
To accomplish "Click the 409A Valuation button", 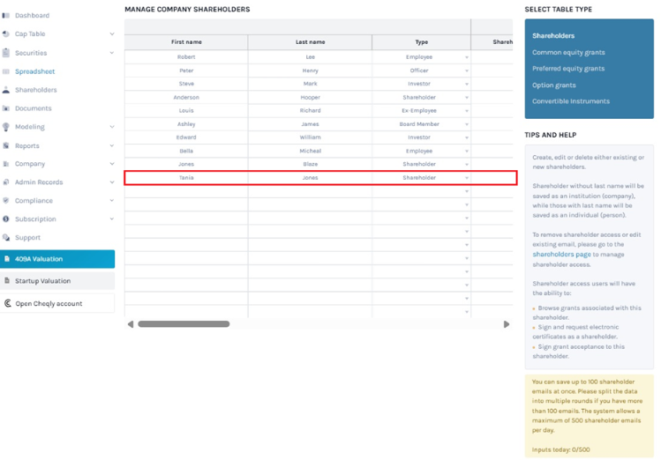I will tap(57, 259).
